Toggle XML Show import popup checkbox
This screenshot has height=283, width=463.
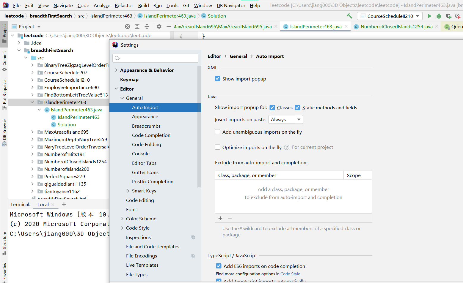tap(218, 79)
